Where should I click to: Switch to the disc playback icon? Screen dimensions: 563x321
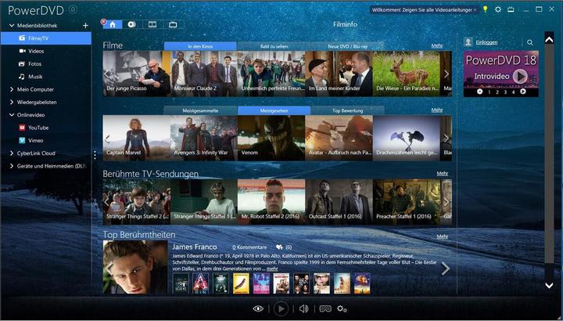coord(132,24)
